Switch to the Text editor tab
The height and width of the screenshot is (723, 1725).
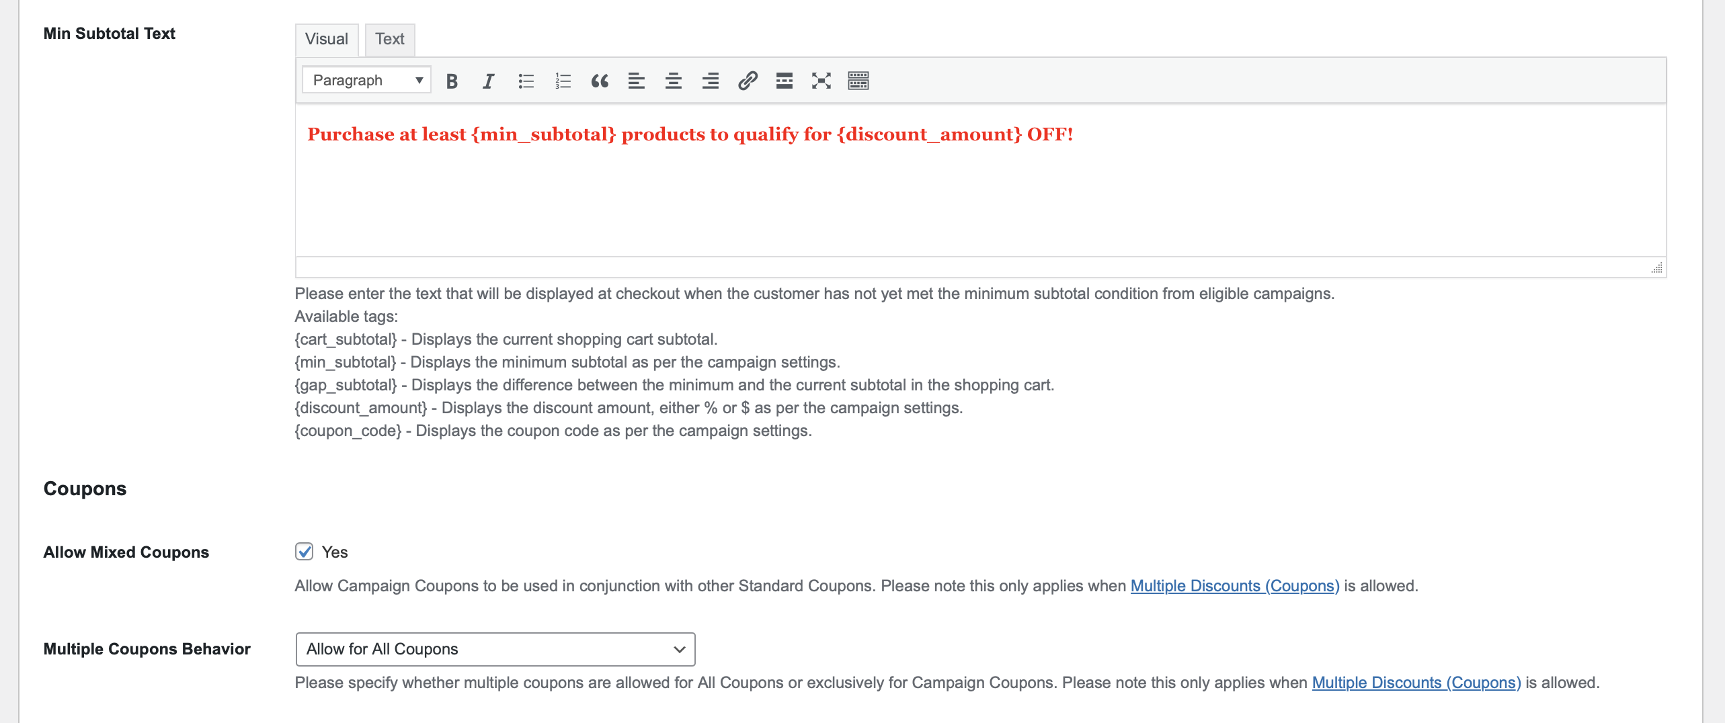[x=390, y=39]
